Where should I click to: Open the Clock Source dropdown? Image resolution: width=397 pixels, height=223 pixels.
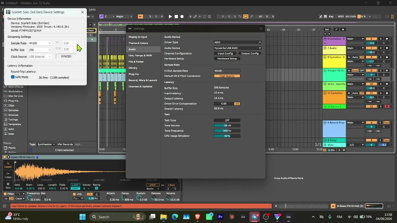40,57
